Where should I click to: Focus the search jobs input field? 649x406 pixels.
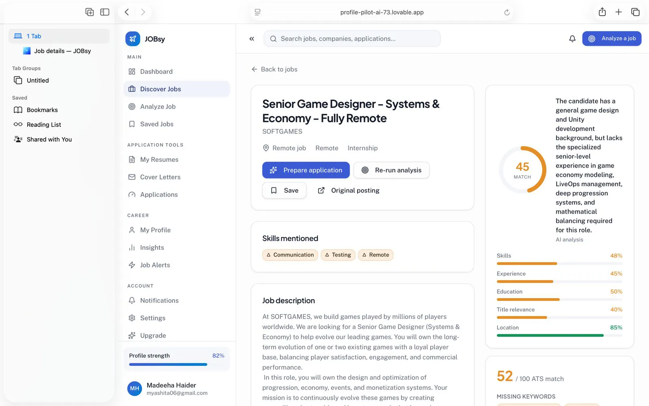click(352, 39)
